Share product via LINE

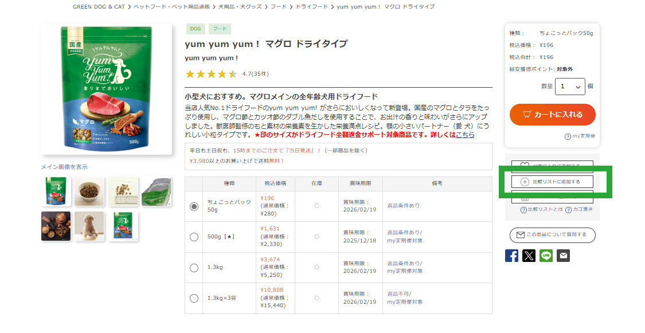tap(546, 256)
